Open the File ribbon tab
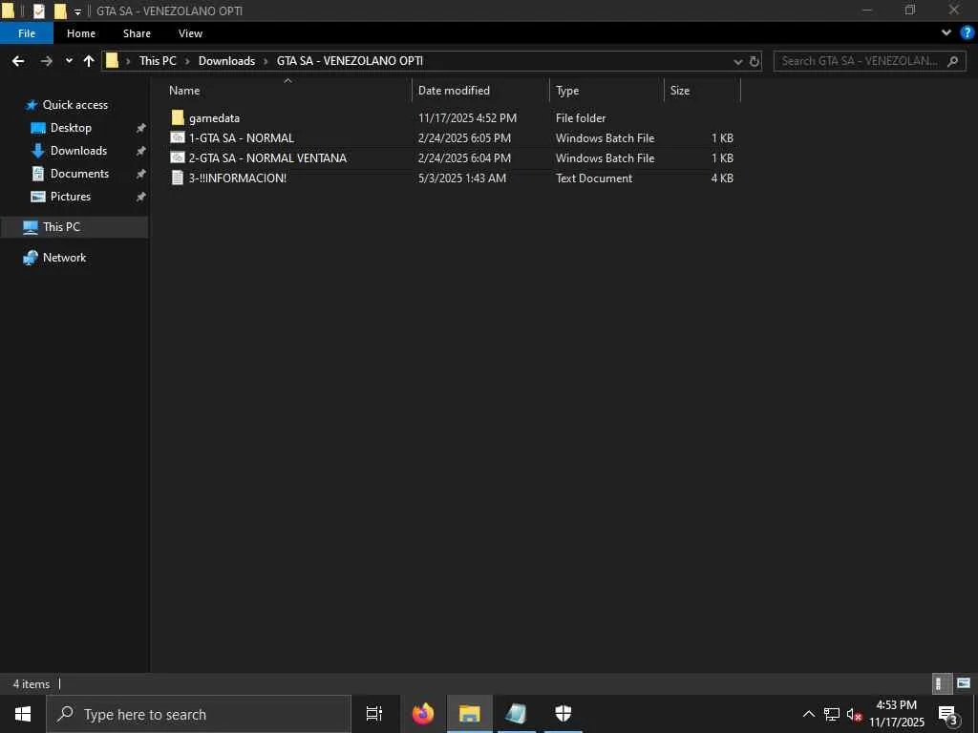The width and height of the screenshot is (978, 733). [27, 33]
